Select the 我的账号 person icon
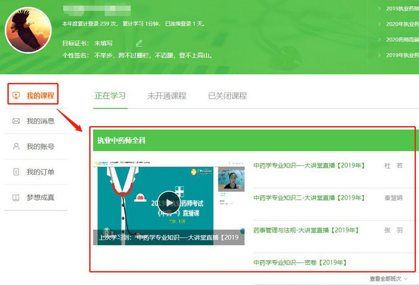The image size is (419, 285). [16, 146]
